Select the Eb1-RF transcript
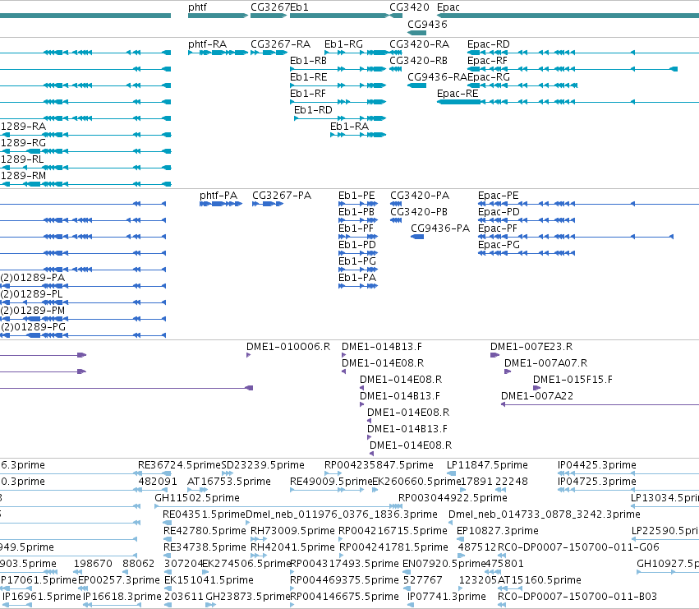Screen dimensions: 699x609 pyautogui.click(x=338, y=102)
